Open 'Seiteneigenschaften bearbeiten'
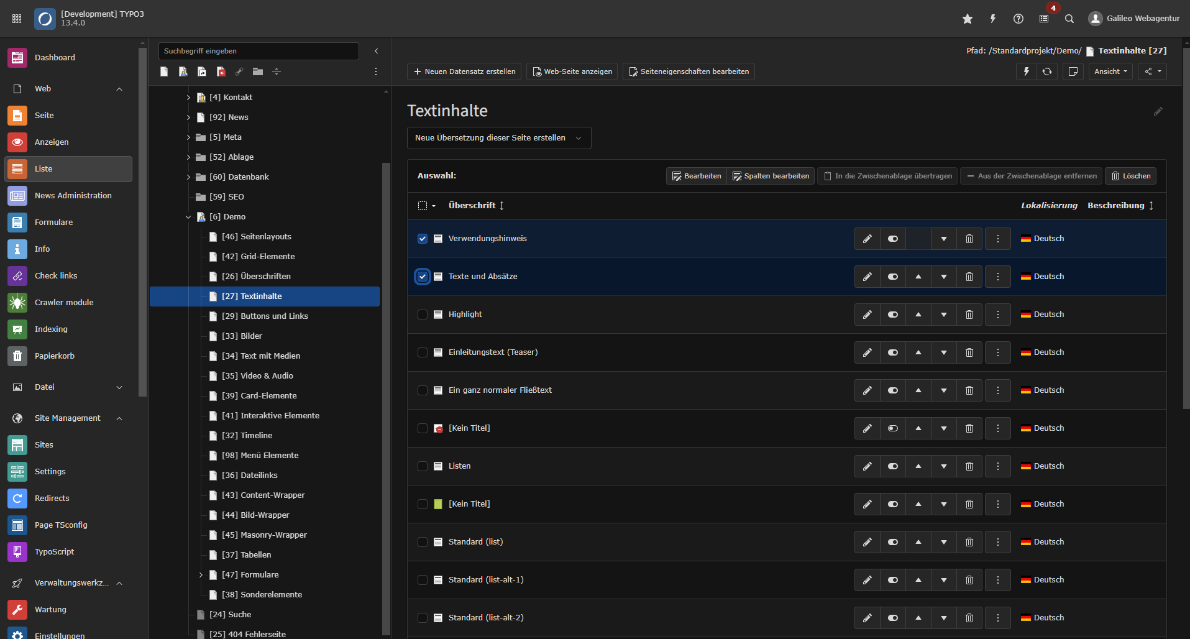The height and width of the screenshot is (639, 1190). coord(688,71)
